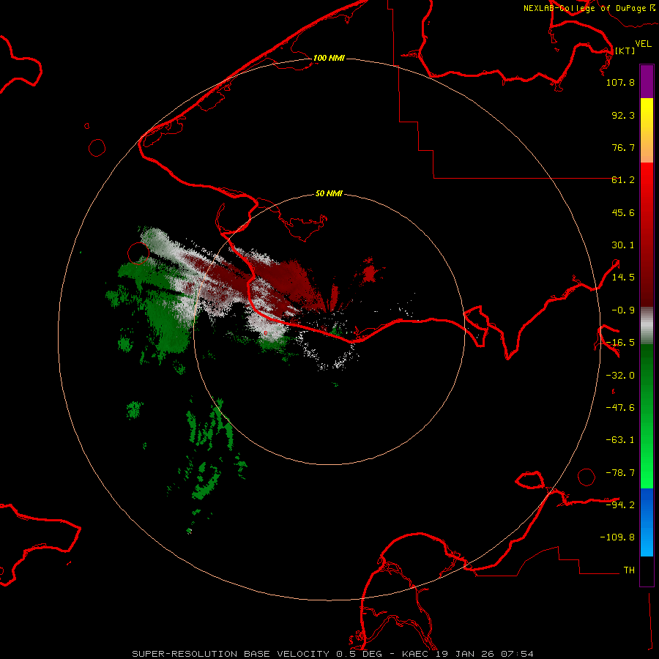Click the -109.8 value on the velocity scale
The image size is (659, 659).
tap(617, 537)
